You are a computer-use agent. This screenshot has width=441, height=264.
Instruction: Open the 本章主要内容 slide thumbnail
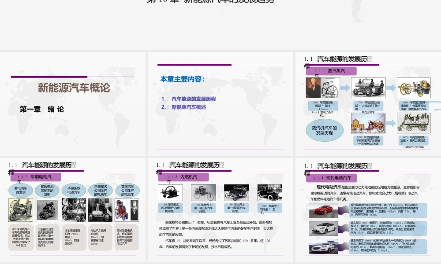tap(220, 104)
